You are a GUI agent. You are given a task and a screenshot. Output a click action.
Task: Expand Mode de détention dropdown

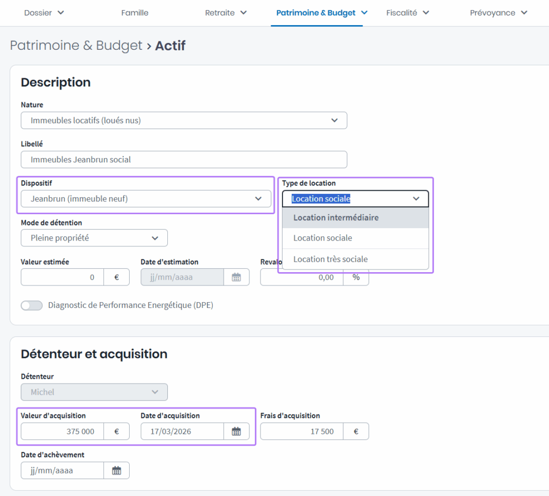94,238
